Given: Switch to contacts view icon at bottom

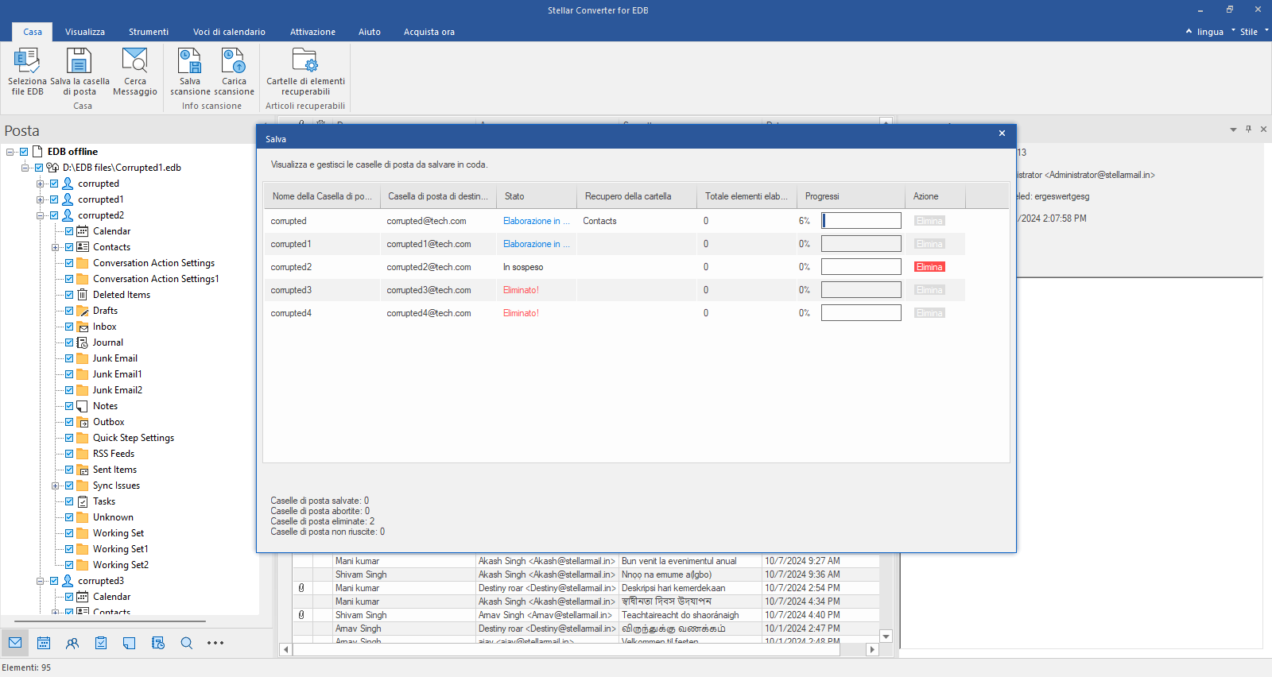Looking at the screenshot, I should coord(72,643).
